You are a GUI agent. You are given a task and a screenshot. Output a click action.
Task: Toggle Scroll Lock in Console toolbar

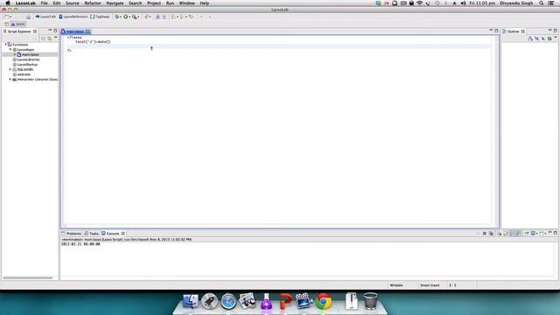(506, 234)
